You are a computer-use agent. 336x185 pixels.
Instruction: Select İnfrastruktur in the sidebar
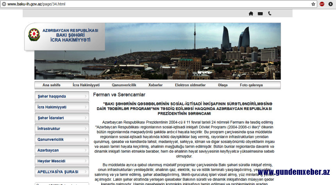click(x=62, y=128)
